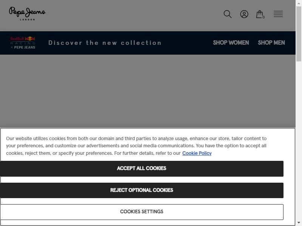Click the scrollbar up arrow
302x226 pixels.
point(299,3)
